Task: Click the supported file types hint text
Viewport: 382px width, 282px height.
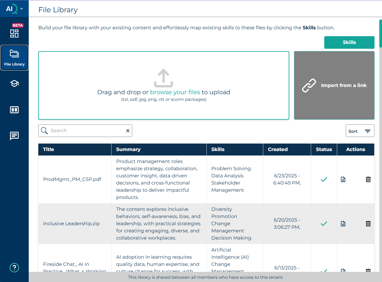Action: [164, 100]
